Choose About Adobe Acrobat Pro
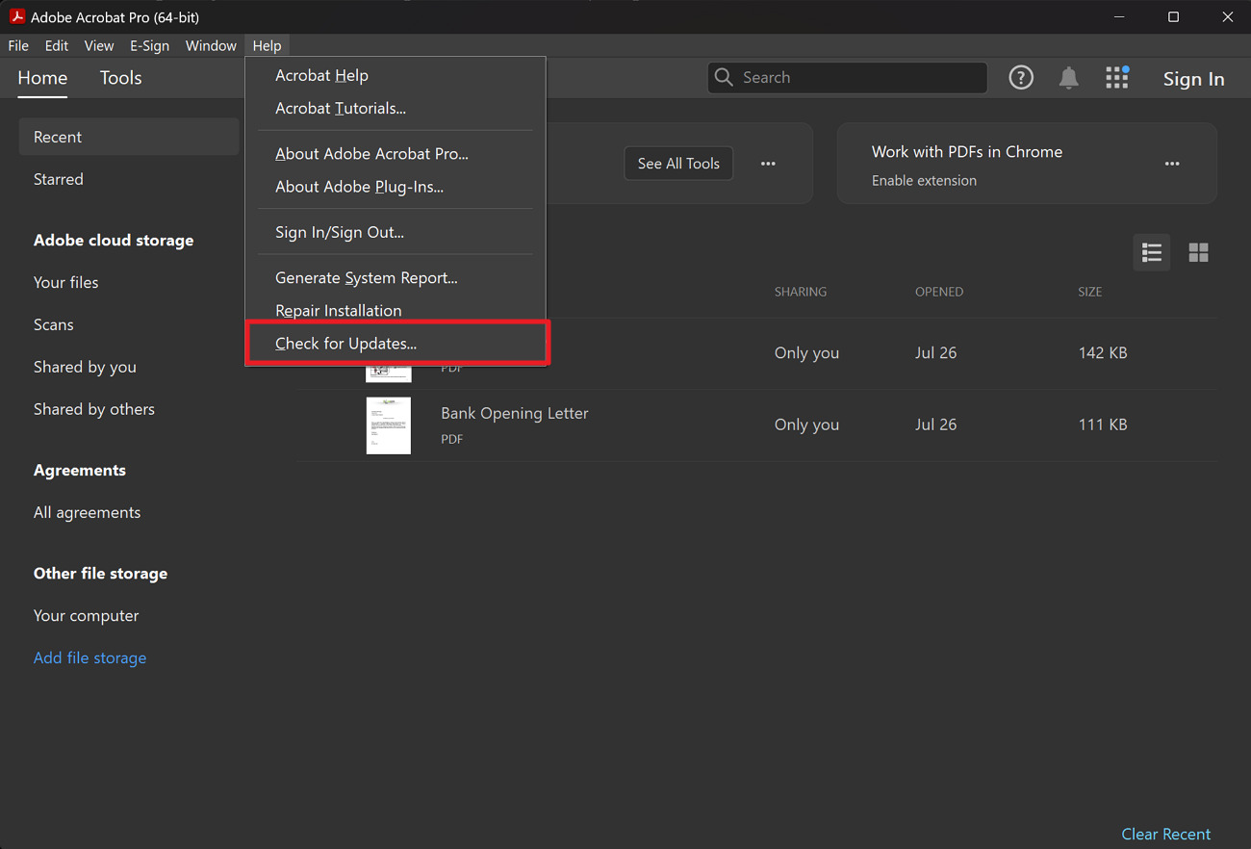This screenshot has height=849, width=1251. point(396,153)
